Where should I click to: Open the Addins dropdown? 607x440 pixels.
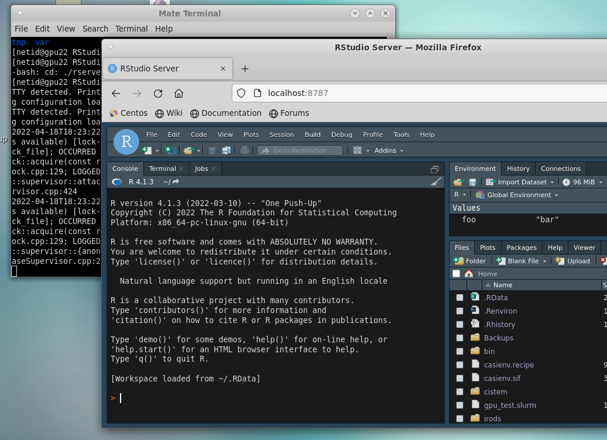(x=389, y=150)
